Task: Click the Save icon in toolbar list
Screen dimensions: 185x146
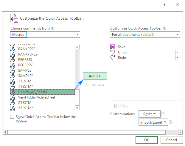Action: click(113, 47)
